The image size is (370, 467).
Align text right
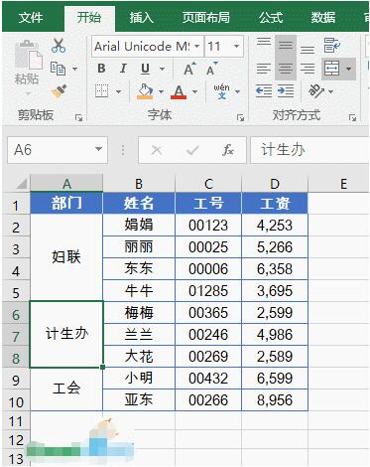[308, 69]
